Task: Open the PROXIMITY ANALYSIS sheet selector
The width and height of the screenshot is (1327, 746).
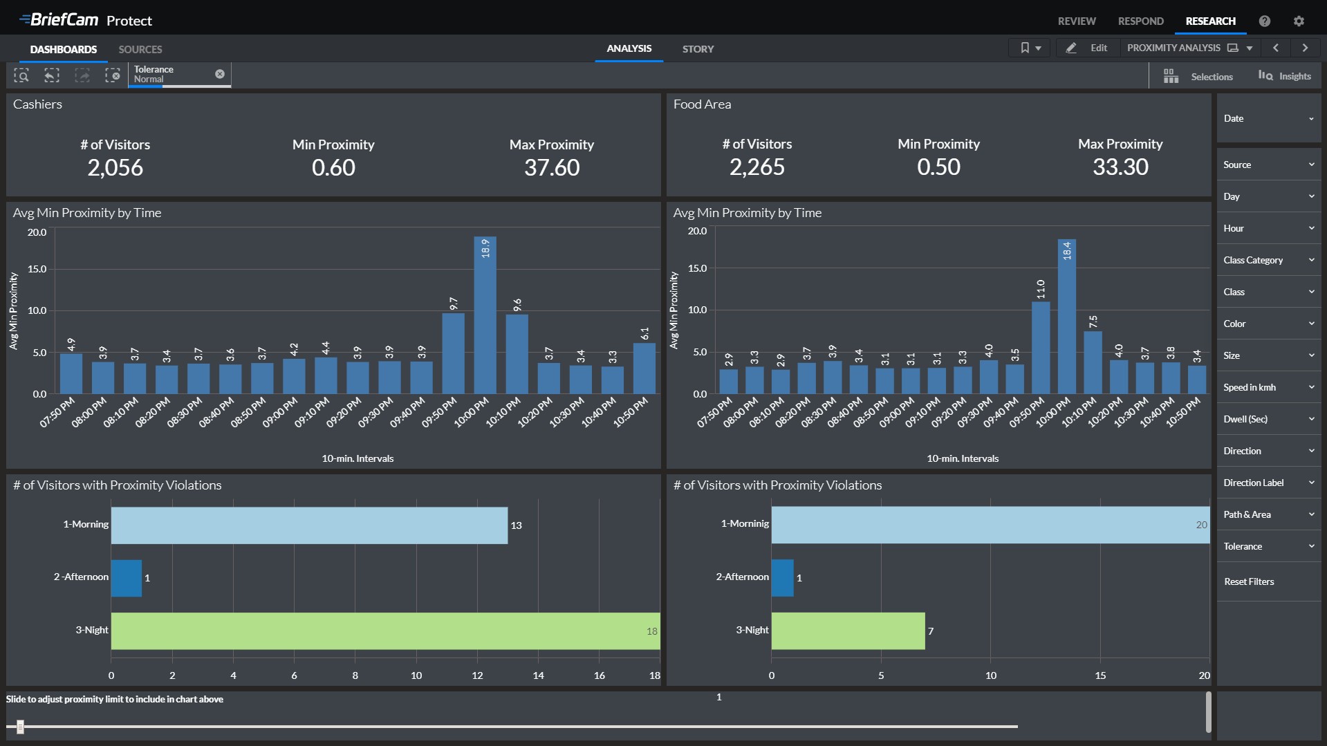Action: point(1189,48)
